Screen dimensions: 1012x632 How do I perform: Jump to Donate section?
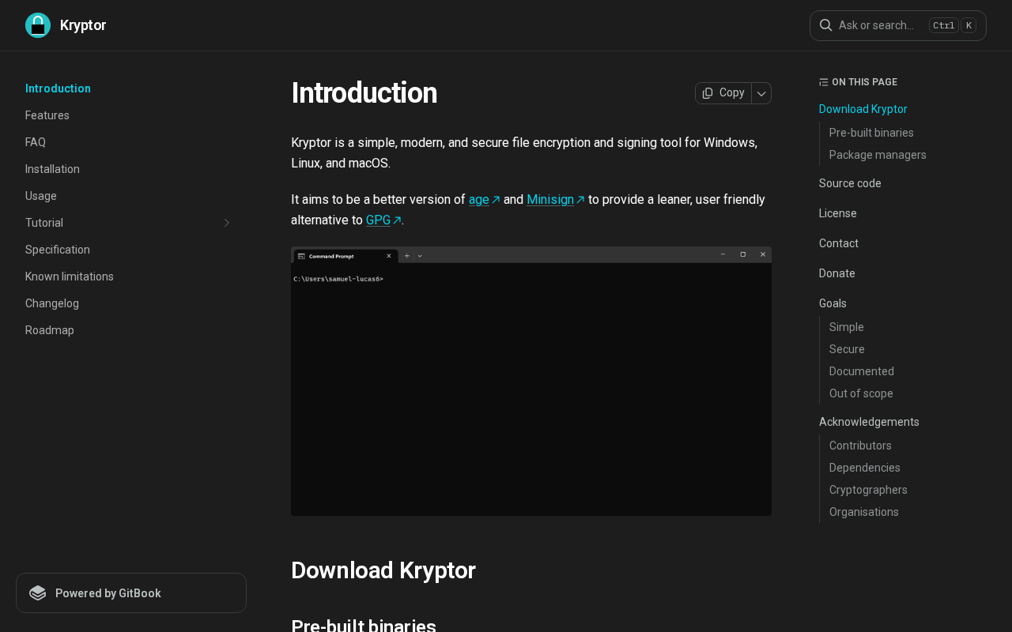click(837, 273)
